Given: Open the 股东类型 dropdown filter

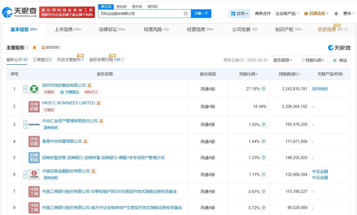Looking at the screenshot, I should [282, 60].
